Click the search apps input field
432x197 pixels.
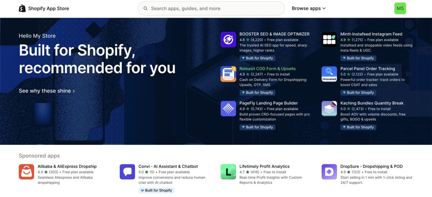point(211,8)
